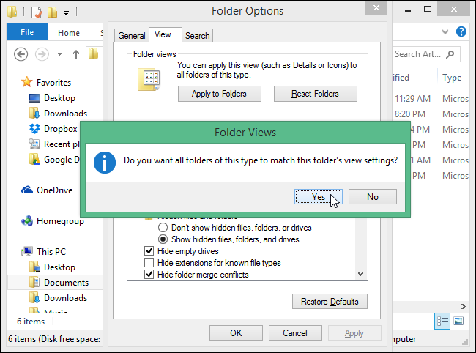Click the Google Drive folder icon
This screenshot has width=476, height=353.
34,160
